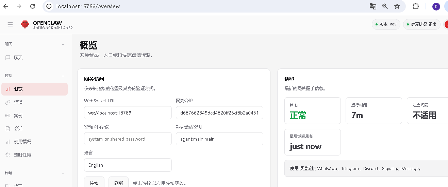Click the 密码 input field
448x187 pixels.
(x=128, y=139)
